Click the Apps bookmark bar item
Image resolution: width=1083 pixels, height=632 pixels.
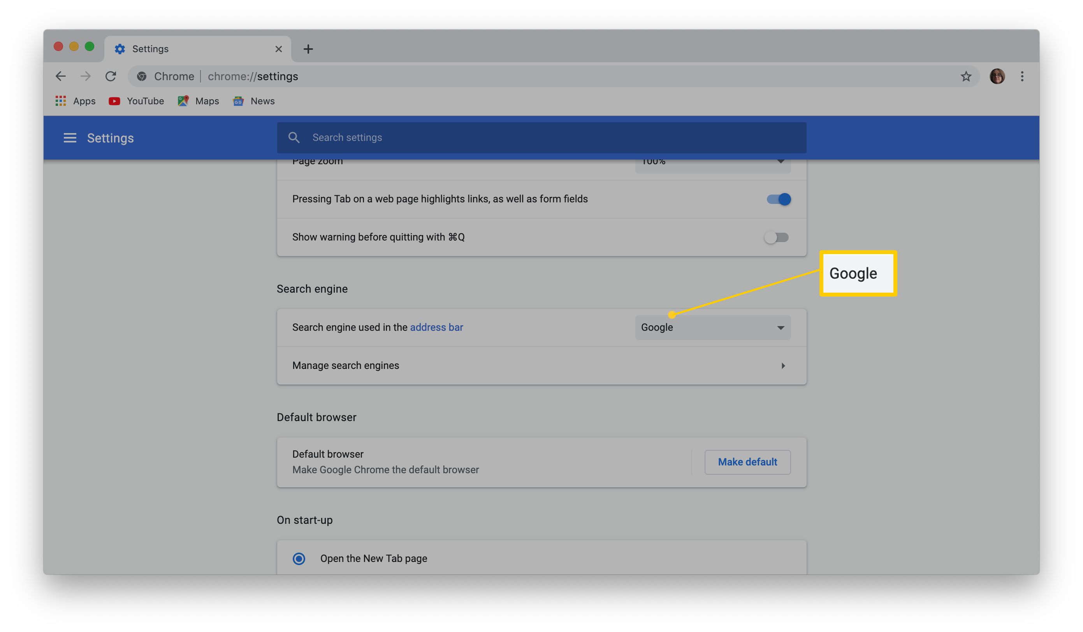click(x=75, y=100)
